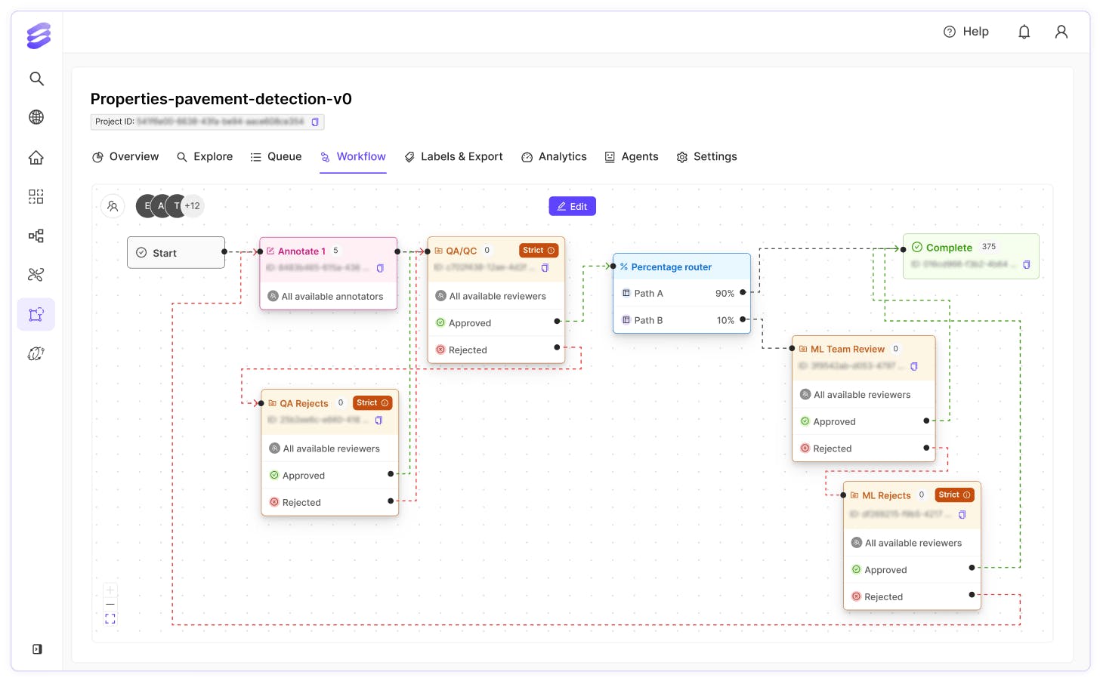Click the Percentage router node header
The image size is (1100, 681).
(681, 267)
